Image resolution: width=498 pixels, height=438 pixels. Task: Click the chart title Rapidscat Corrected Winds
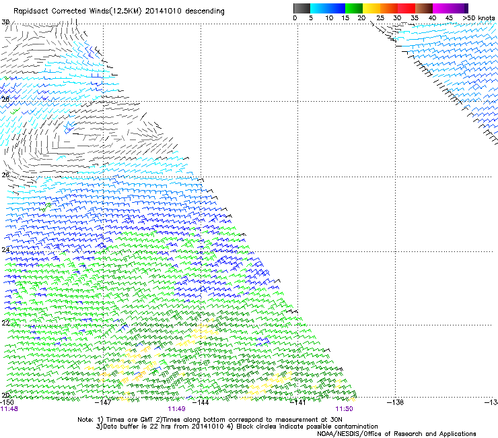tap(119, 11)
